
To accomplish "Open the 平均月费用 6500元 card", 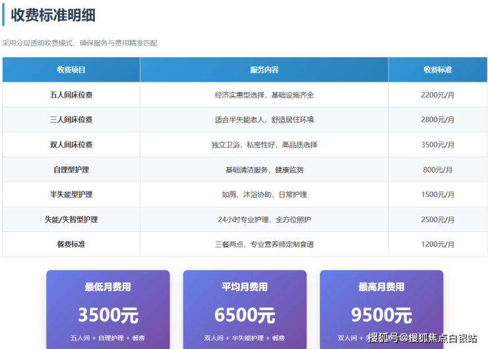I will point(245,308).
